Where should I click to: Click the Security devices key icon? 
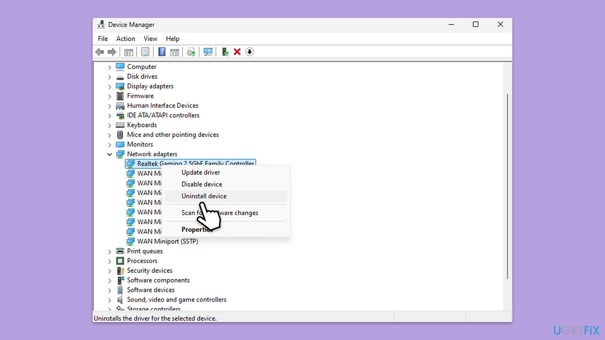[x=120, y=271]
